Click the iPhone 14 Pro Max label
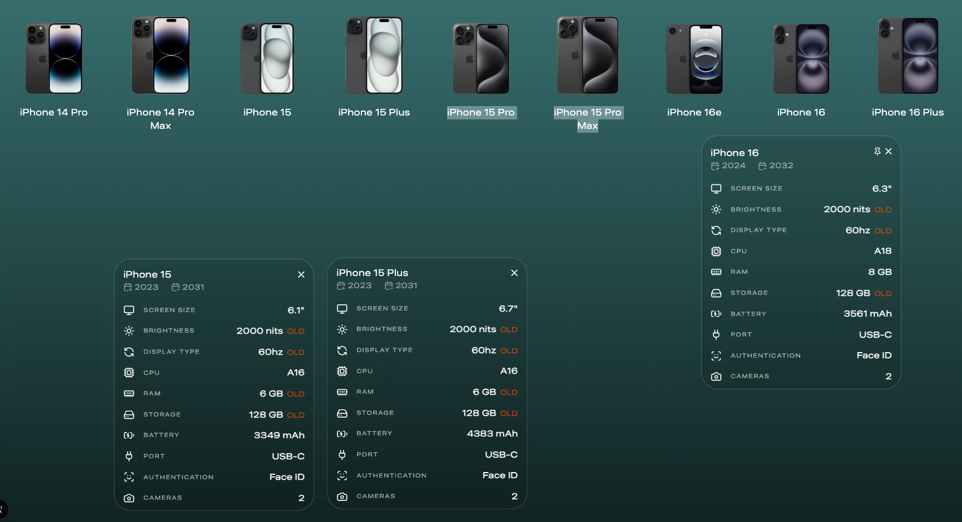Screen dimensions: 962x522 [x=160, y=119]
